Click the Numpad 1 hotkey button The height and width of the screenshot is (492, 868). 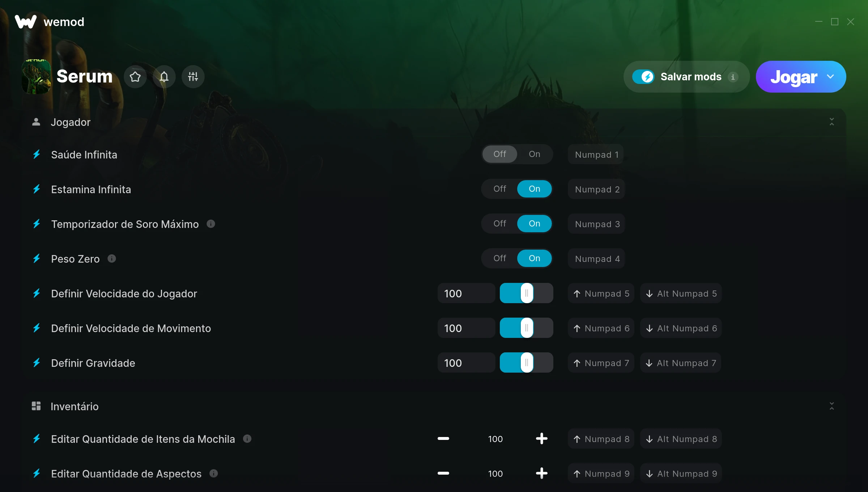596,154
